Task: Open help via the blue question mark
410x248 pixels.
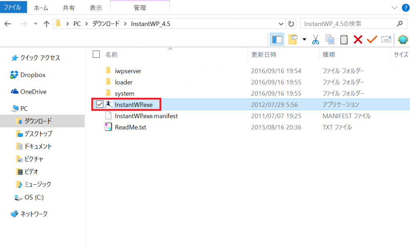Action: tap(406, 8)
